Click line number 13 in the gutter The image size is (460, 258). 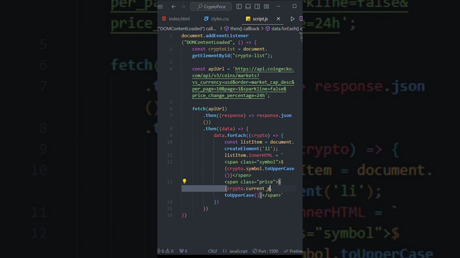(170, 182)
